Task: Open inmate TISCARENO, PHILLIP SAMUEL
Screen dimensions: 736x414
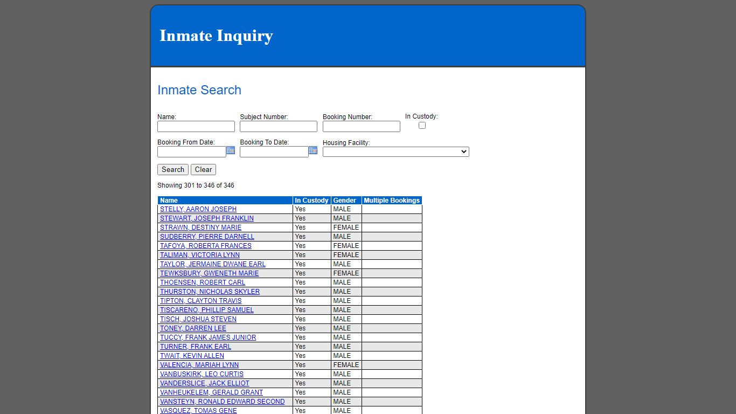Action: 207,310
